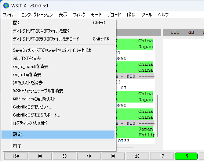
Task: Click the green 15 m band button
Action: click(x=186, y=156)
